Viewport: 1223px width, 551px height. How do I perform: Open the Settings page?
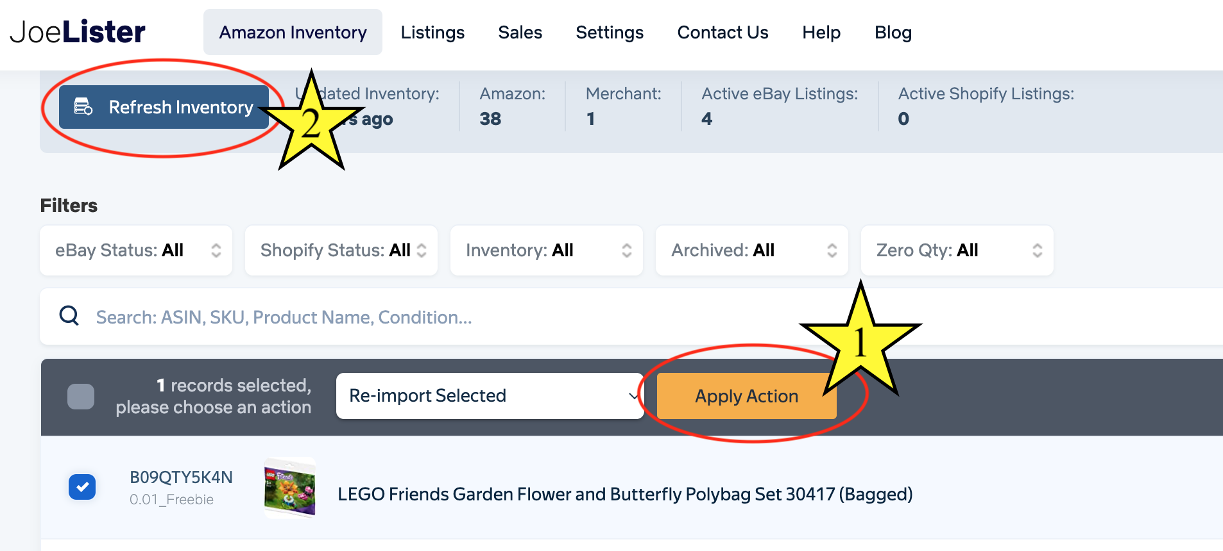610,32
